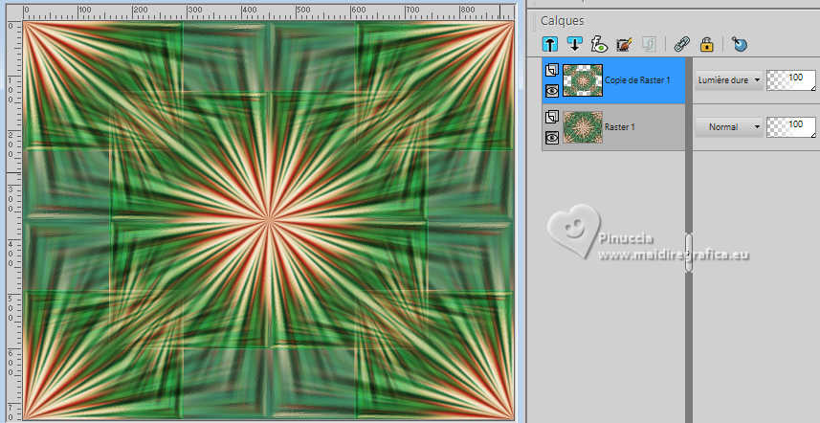Select the Copie de Raster 1 thumbnail

pos(583,80)
